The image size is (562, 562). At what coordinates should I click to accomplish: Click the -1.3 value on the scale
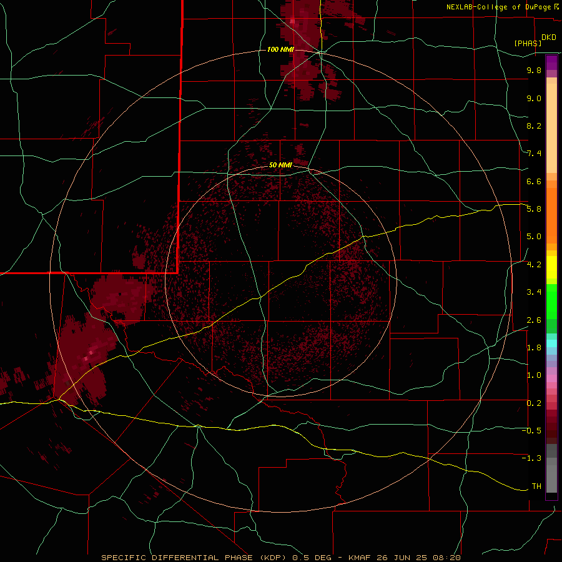coord(531,458)
